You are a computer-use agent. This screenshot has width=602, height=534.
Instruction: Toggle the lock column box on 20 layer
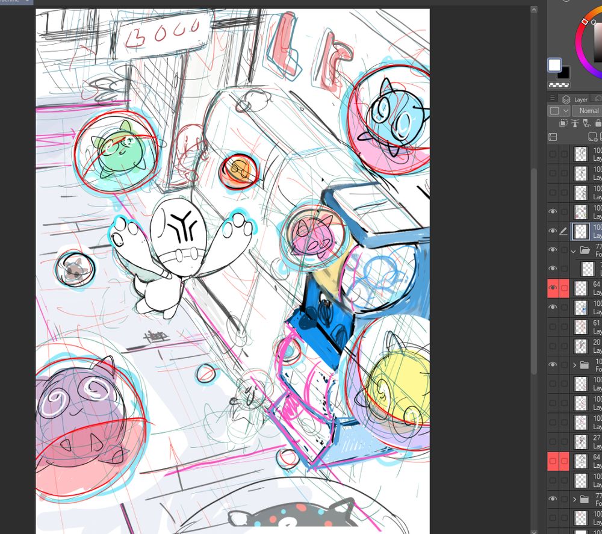pos(564,346)
